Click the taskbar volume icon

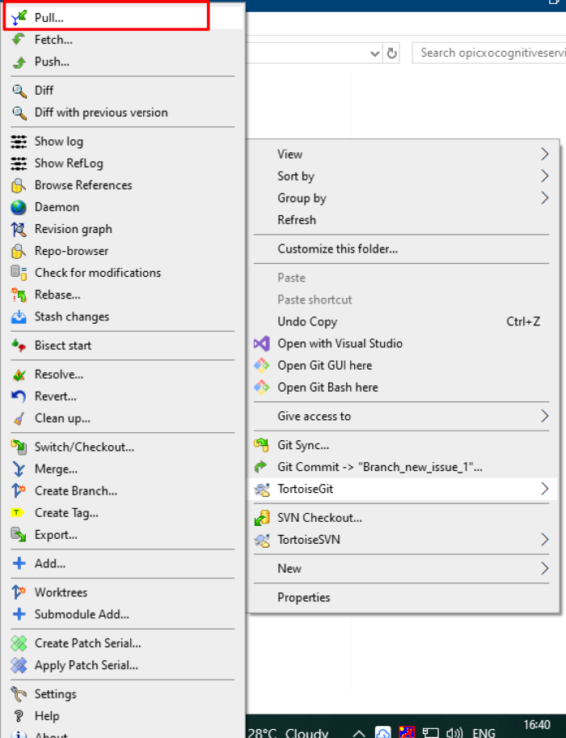[x=454, y=733]
